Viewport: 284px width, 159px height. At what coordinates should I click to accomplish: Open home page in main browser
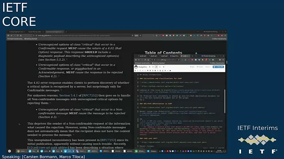click(21, 35)
